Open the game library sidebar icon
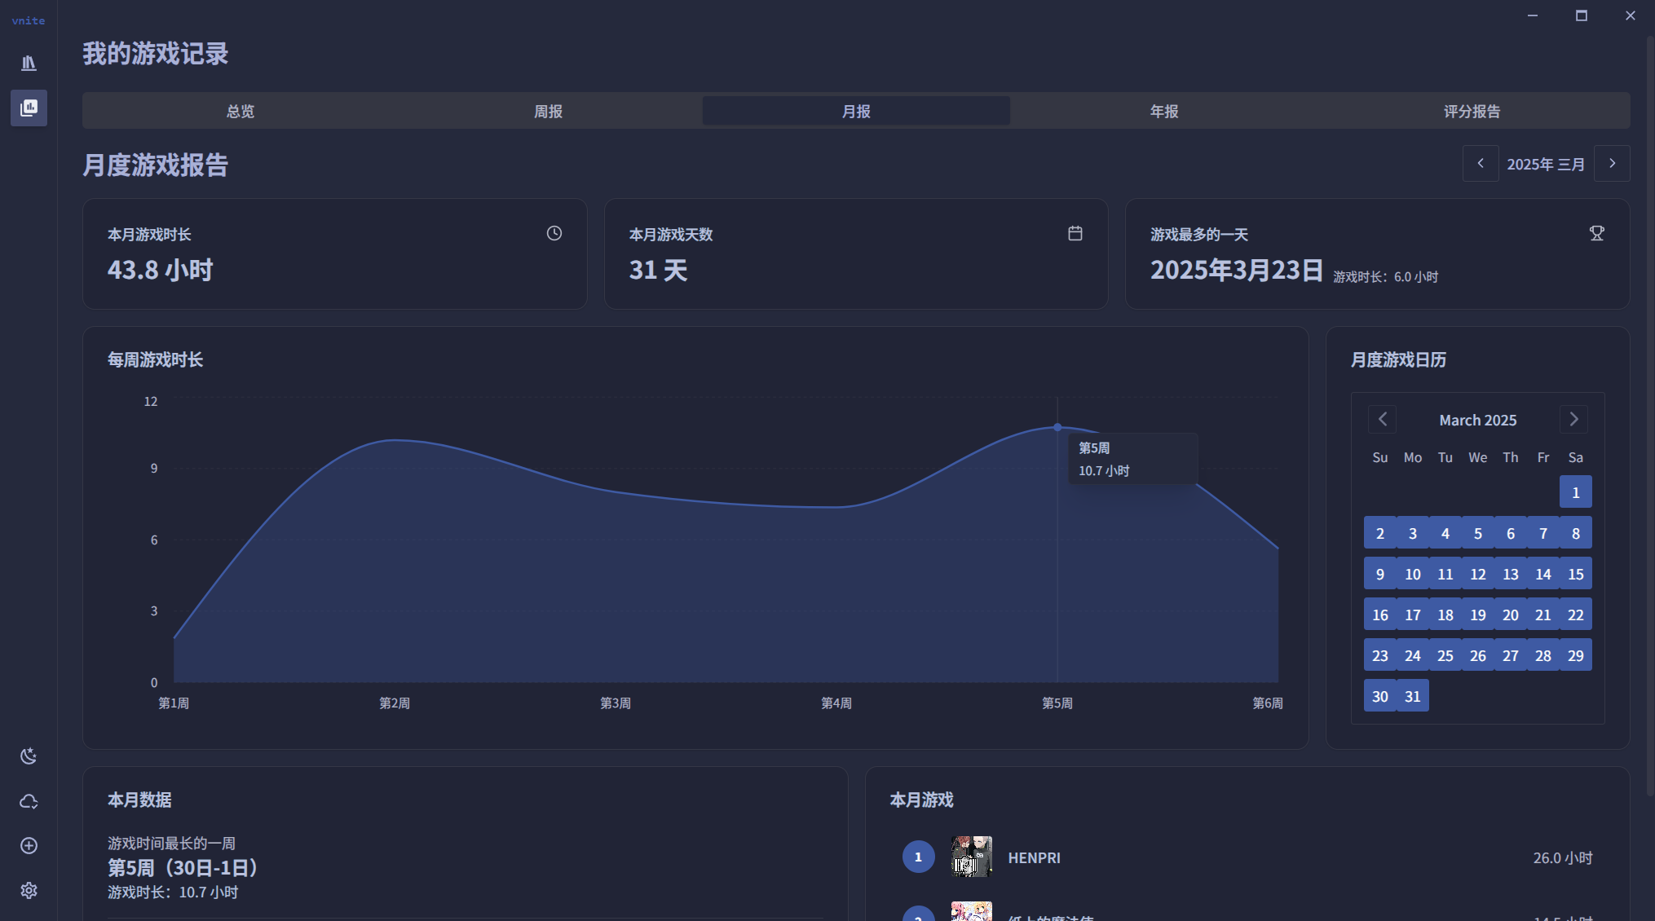 pos(29,63)
